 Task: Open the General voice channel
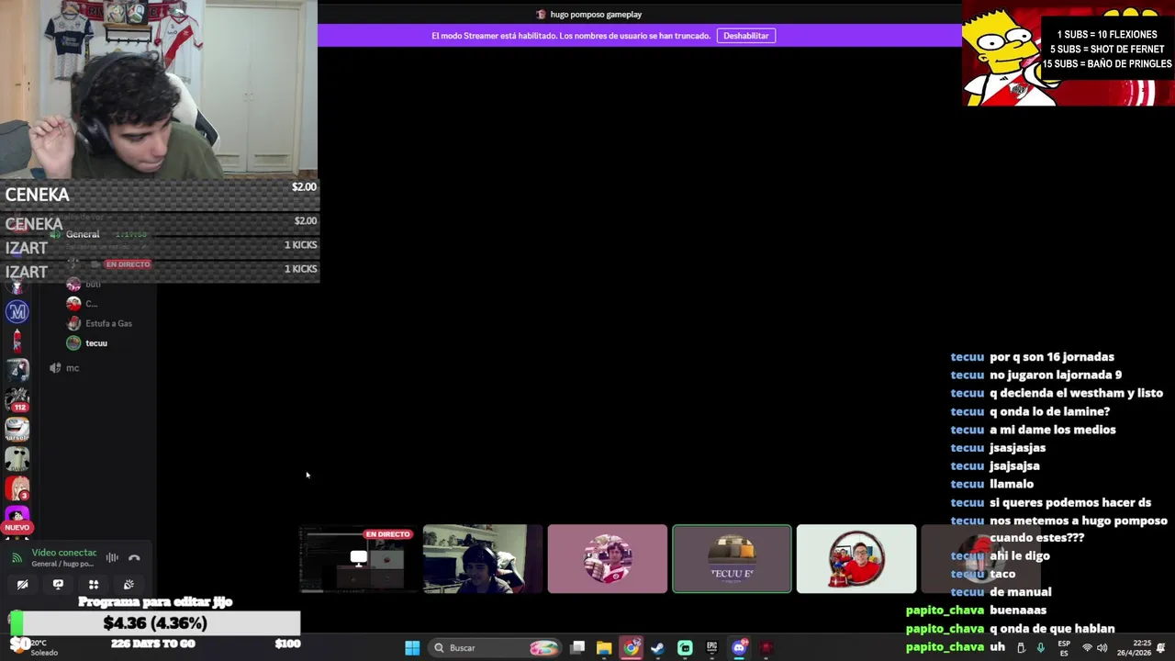click(x=83, y=234)
